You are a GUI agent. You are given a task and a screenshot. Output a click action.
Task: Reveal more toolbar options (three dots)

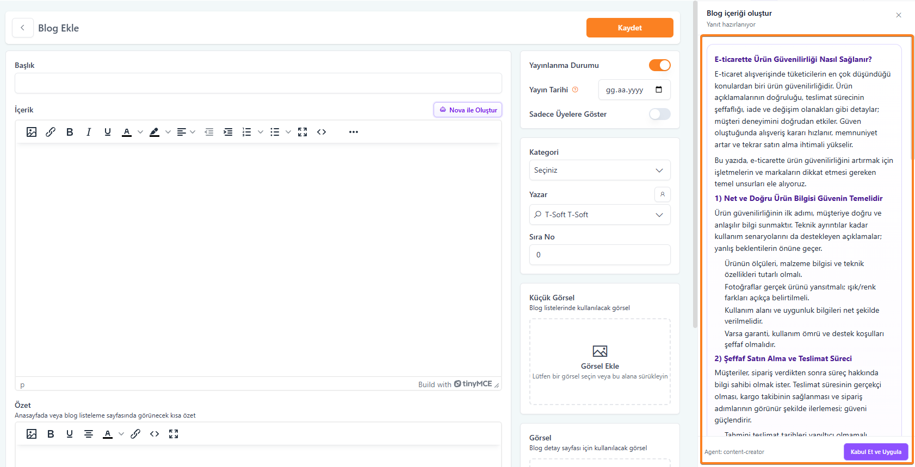[x=354, y=132]
